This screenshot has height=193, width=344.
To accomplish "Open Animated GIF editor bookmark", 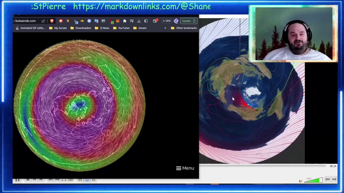I will [30, 28].
